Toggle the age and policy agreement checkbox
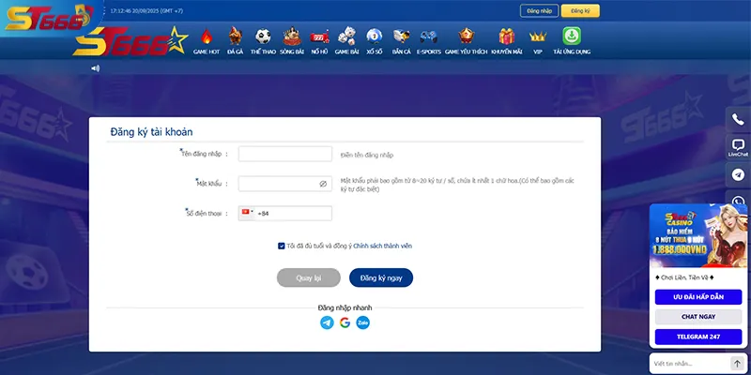This screenshot has width=751, height=375. coord(282,246)
